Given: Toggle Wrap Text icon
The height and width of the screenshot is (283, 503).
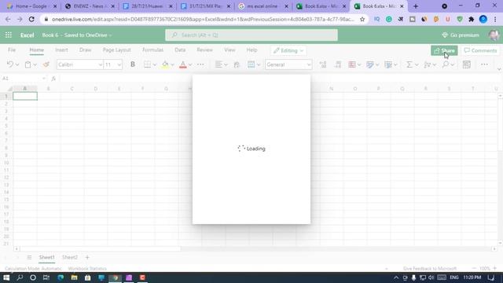Looking at the screenshot, I should (x=237, y=64).
